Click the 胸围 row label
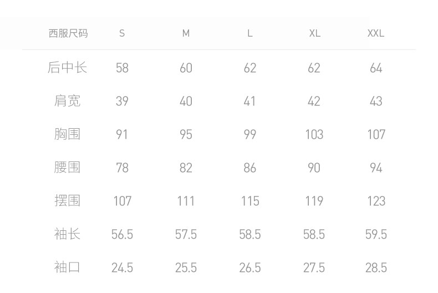The image size is (438, 293). click(68, 134)
